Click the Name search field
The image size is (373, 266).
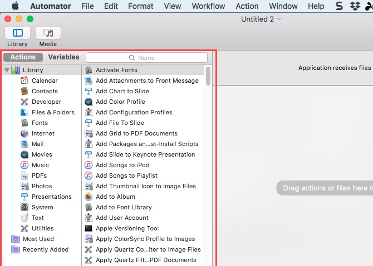pyautogui.click(x=146, y=57)
